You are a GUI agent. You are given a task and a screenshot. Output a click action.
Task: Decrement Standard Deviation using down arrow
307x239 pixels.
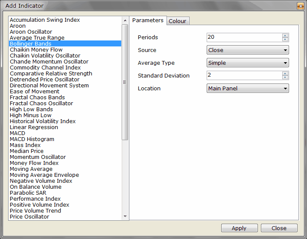(285, 78)
